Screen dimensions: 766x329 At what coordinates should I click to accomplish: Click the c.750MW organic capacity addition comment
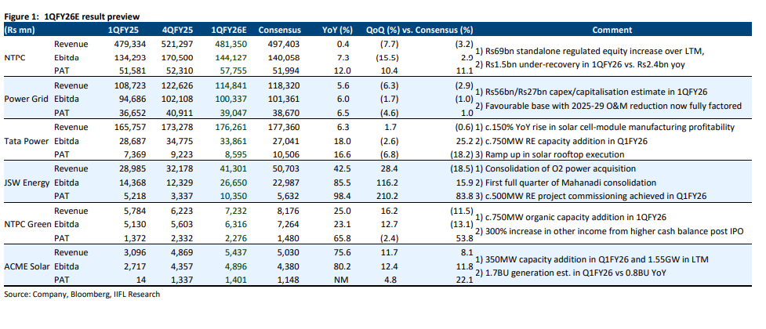click(x=571, y=217)
